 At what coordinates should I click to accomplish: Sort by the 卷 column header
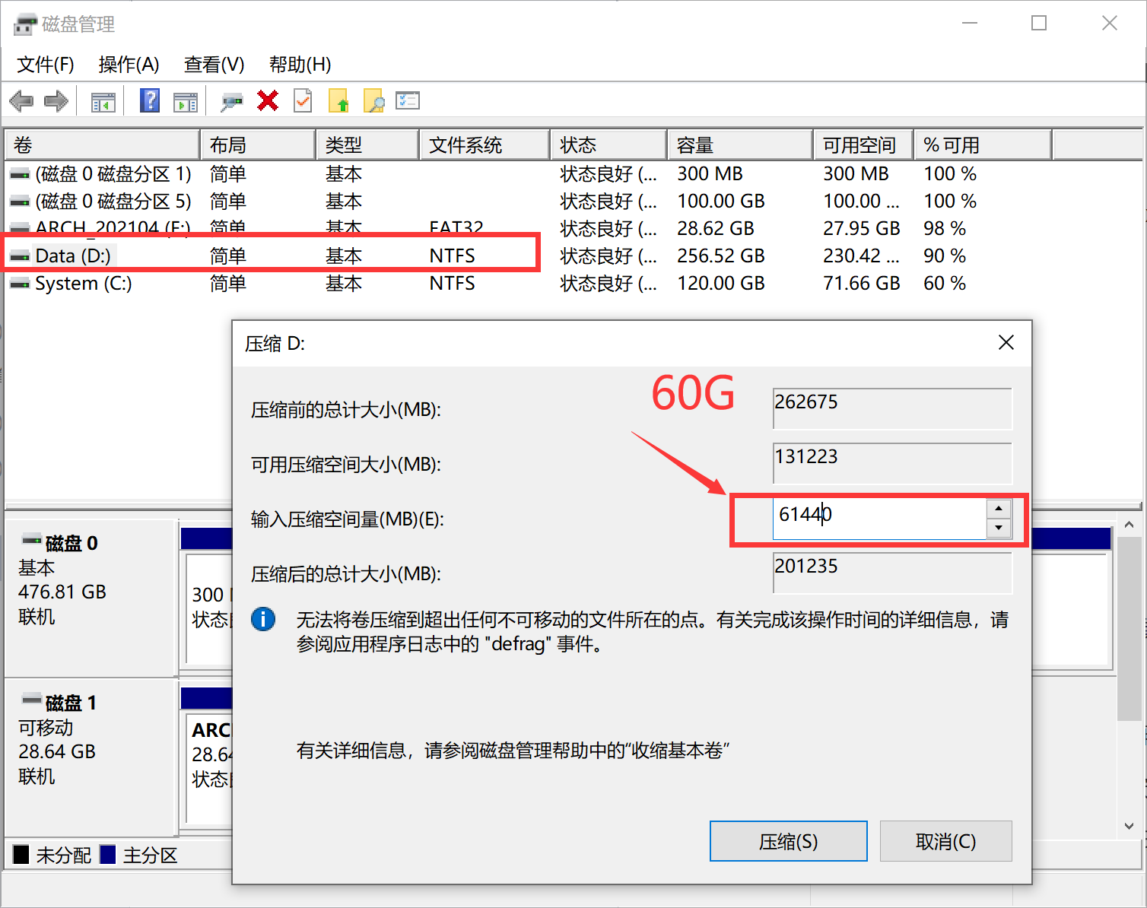click(103, 145)
